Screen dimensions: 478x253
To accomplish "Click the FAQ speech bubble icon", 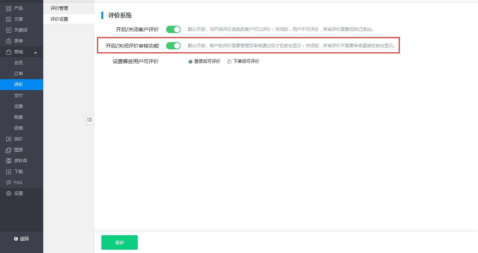I will (x=9, y=183).
